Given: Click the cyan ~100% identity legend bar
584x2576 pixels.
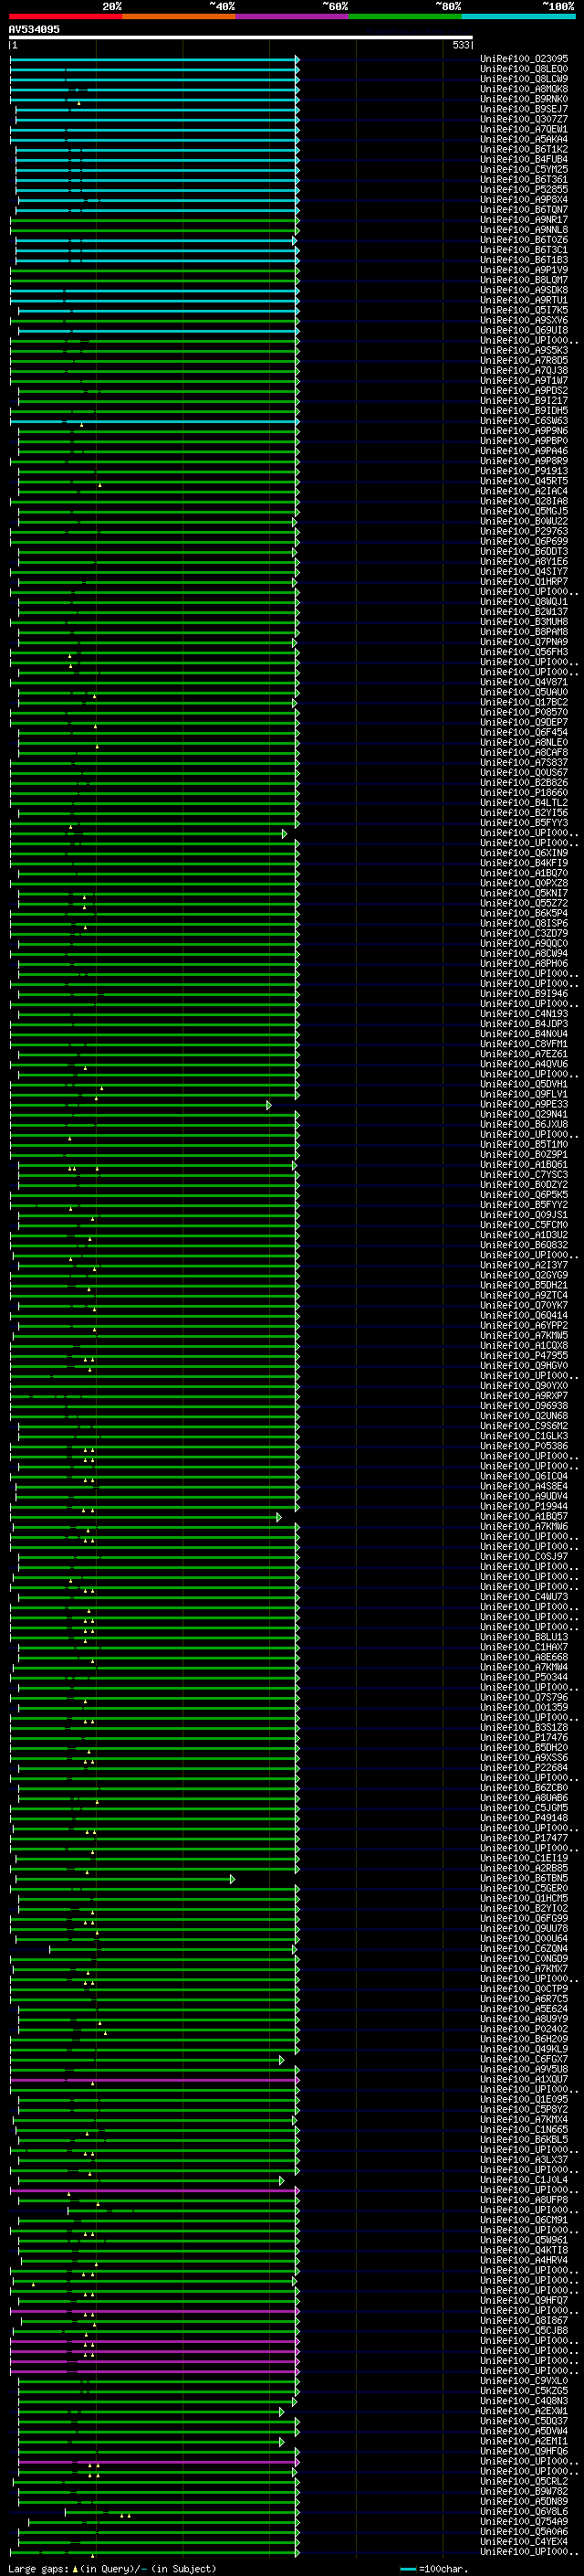Looking at the screenshot, I should [518, 16].
